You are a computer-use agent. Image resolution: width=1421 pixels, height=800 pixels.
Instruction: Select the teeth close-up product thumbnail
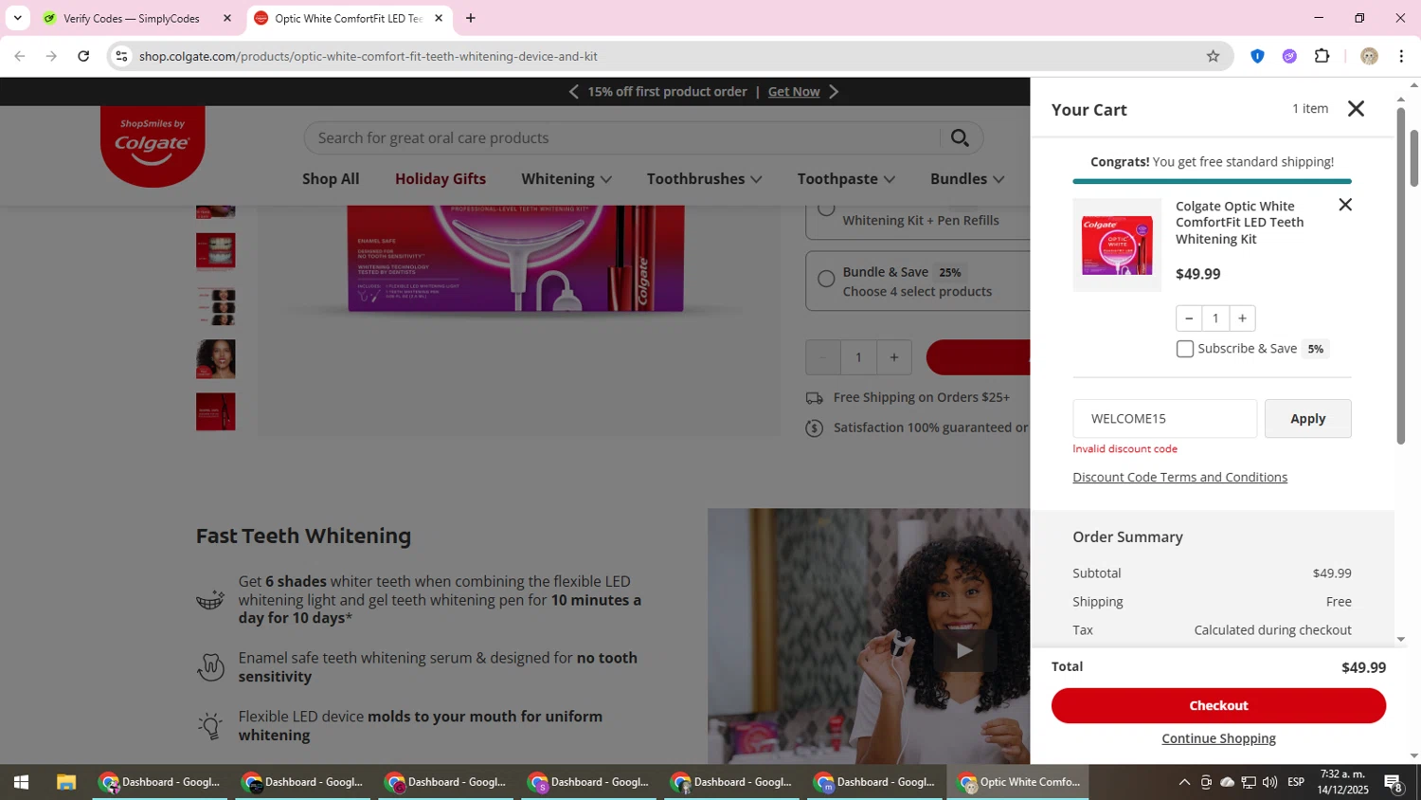tap(216, 251)
